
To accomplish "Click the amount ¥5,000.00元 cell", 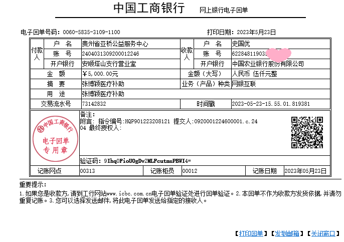I will pyautogui.click(x=100, y=74).
